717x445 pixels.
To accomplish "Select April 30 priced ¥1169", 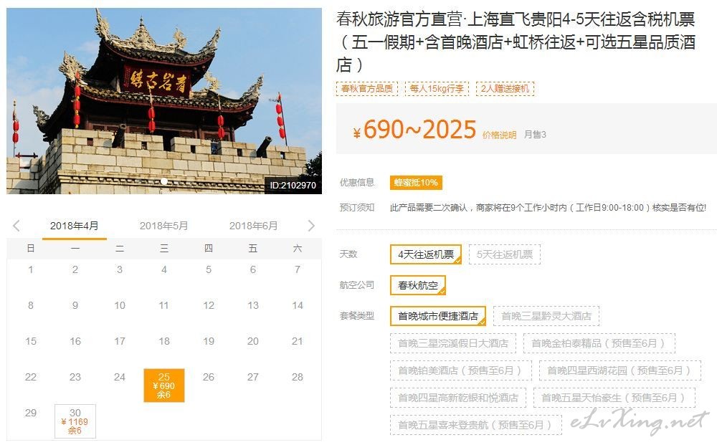I will click(x=75, y=421).
